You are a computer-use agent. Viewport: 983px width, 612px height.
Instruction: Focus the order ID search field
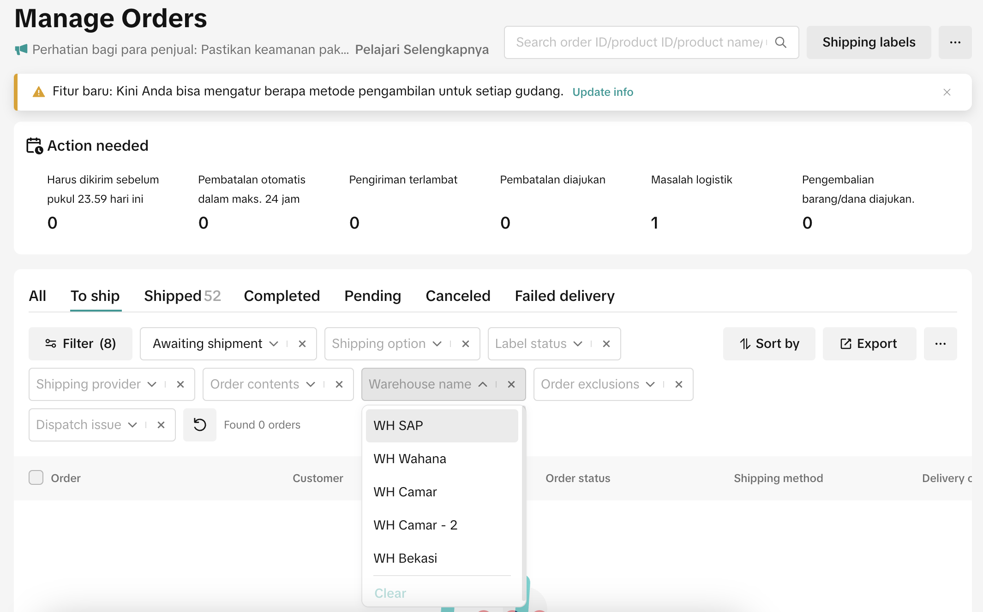pos(639,42)
